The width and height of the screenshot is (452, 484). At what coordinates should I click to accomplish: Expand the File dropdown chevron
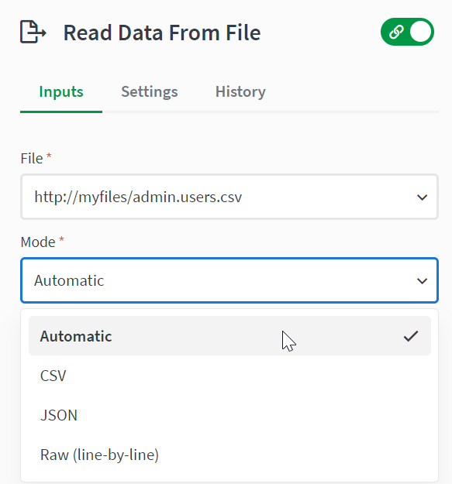(422, 197)
